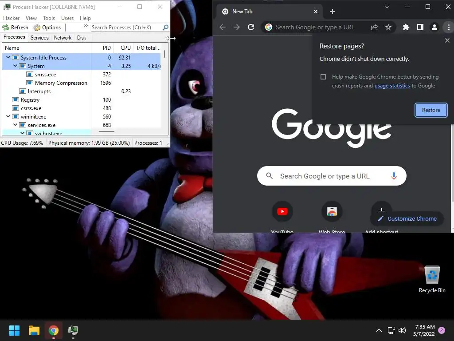The height and width of the screenshot is (341, 454).
Task: Focus the Search Processes input field
Action: pyautogui.click(x=126, y=28)
